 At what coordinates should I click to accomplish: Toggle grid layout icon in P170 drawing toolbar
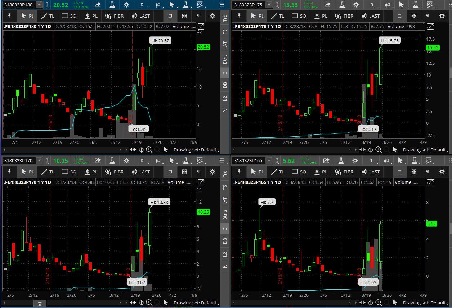click(184, 172)
